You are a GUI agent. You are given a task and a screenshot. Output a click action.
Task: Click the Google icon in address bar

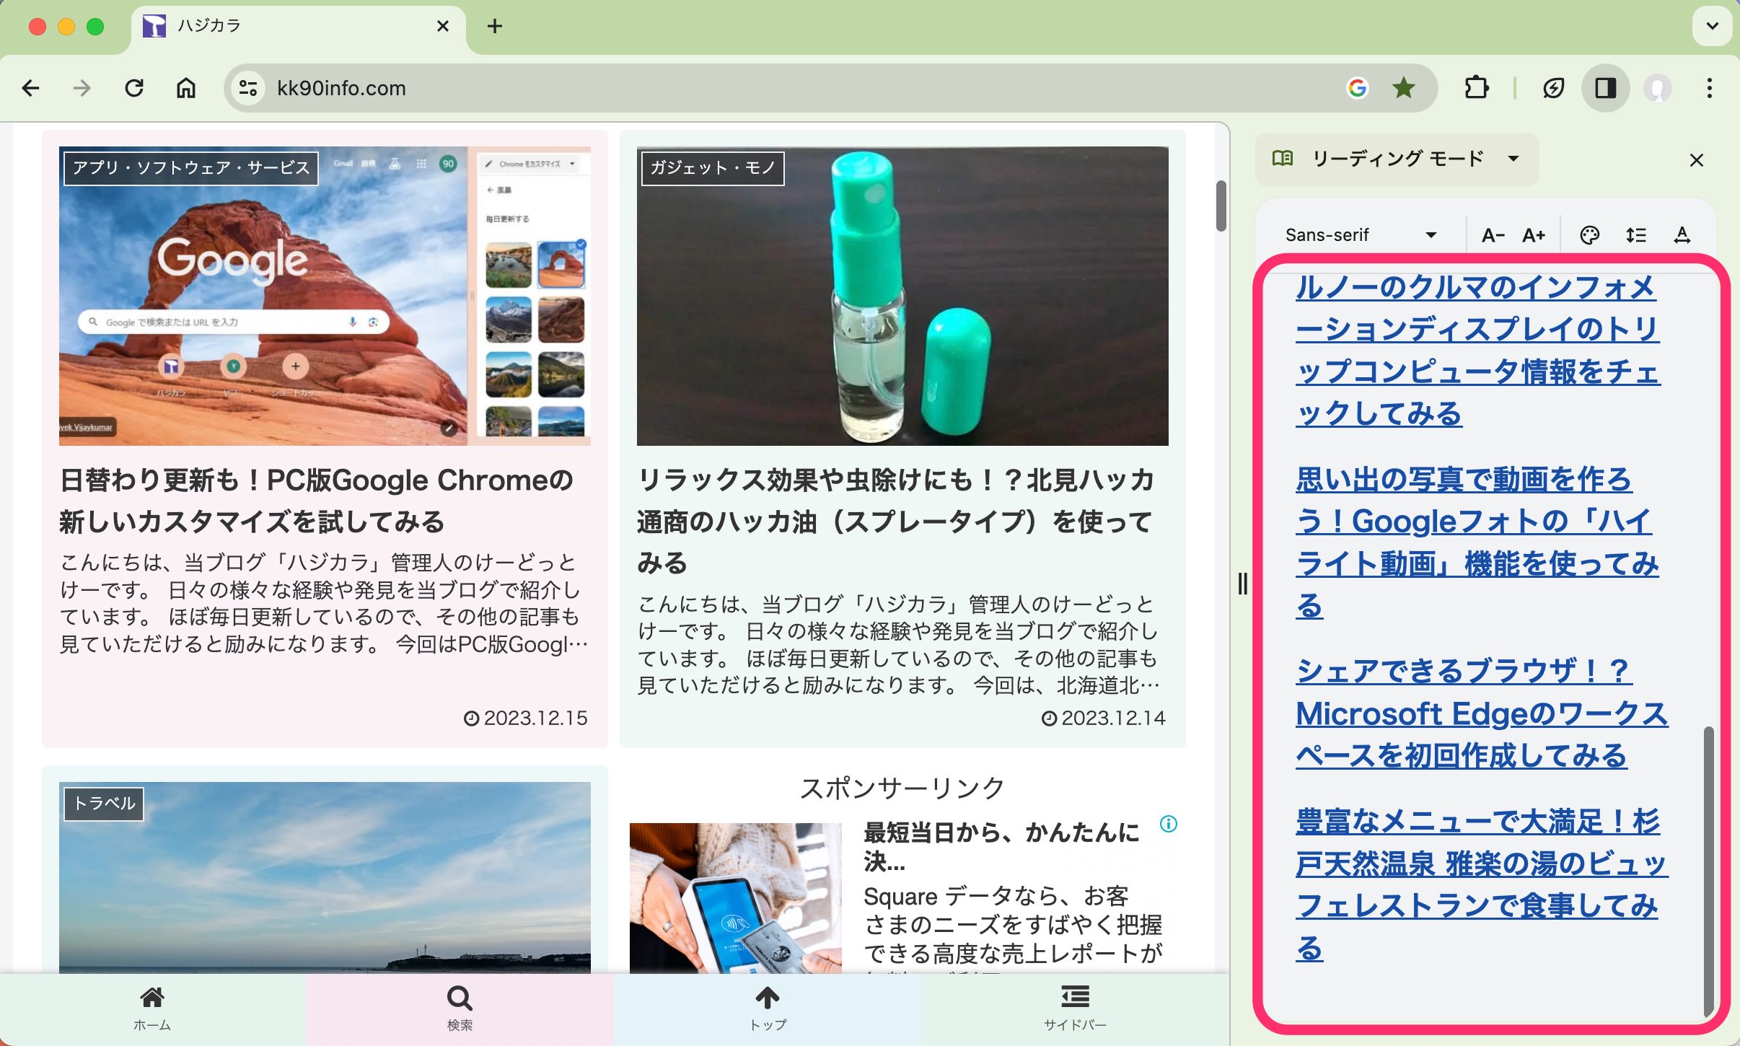[1358, 88]
